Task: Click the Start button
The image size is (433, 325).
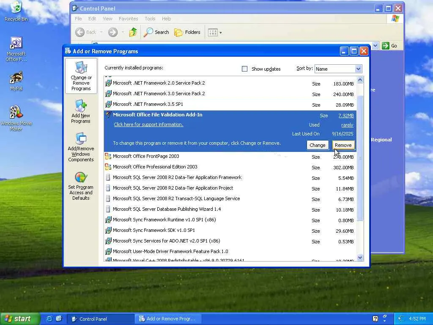Action: pos(20,319)
